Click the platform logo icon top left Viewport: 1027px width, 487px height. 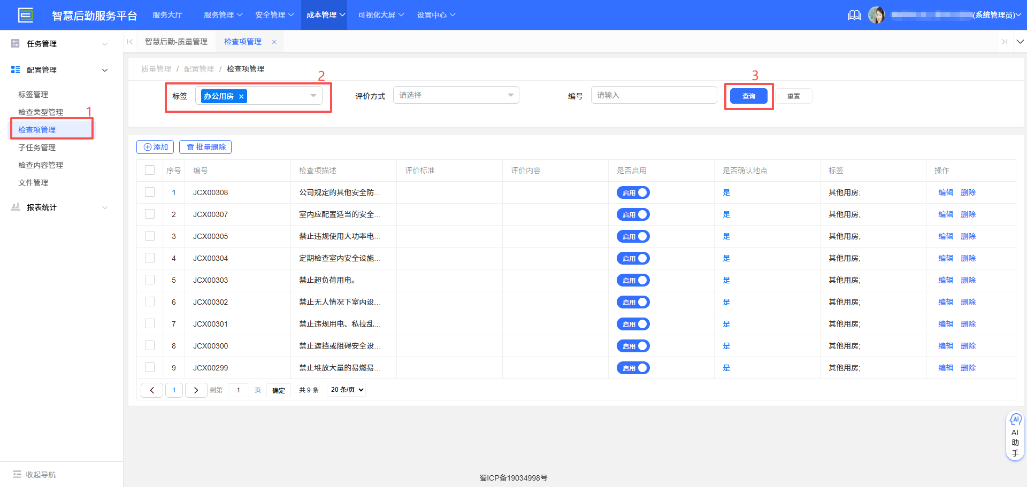pyautogui.click(x=25, y=15)
